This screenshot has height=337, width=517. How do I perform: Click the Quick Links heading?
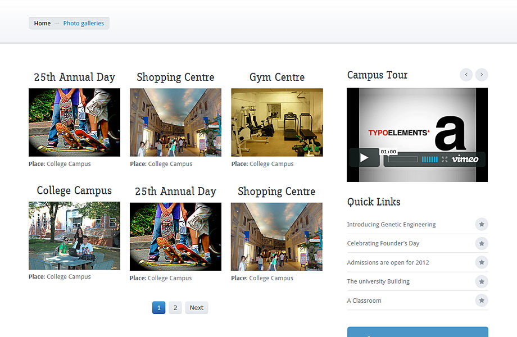click(374, 202)
